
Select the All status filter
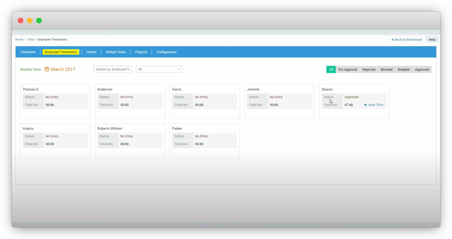tap(331, 69)
